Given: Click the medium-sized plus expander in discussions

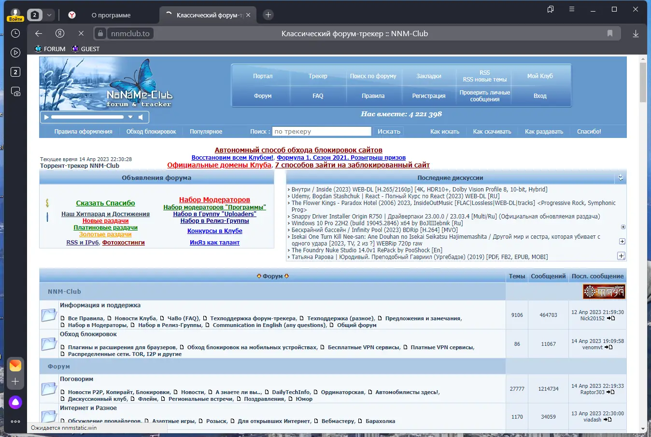Looking at the screenshot, I should (622, 241).
